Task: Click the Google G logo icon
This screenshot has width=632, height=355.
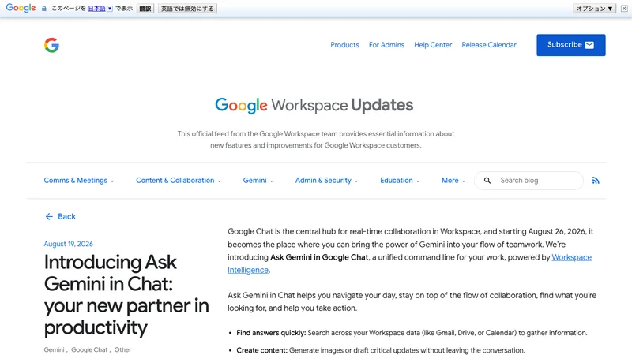Action: coord(51,45)
